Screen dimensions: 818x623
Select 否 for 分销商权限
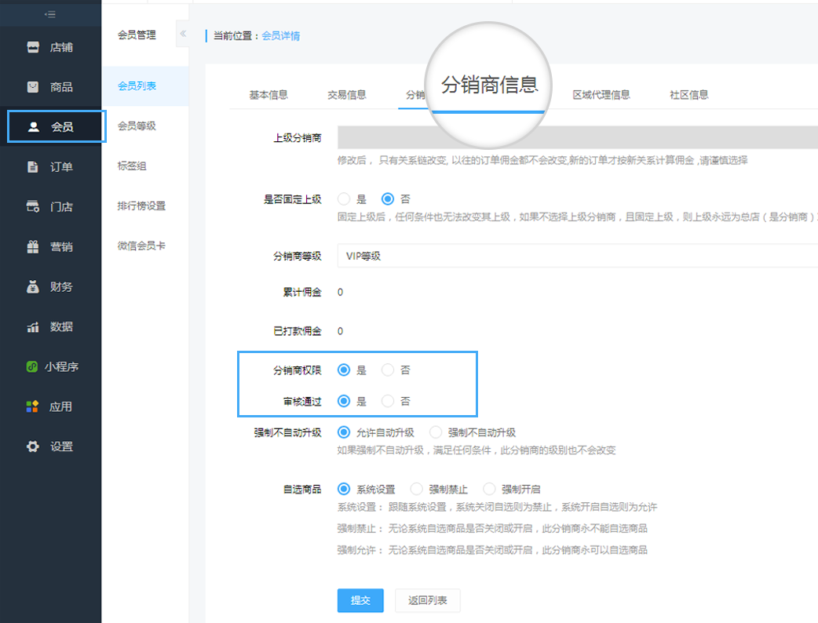click(x=388, y=370)
